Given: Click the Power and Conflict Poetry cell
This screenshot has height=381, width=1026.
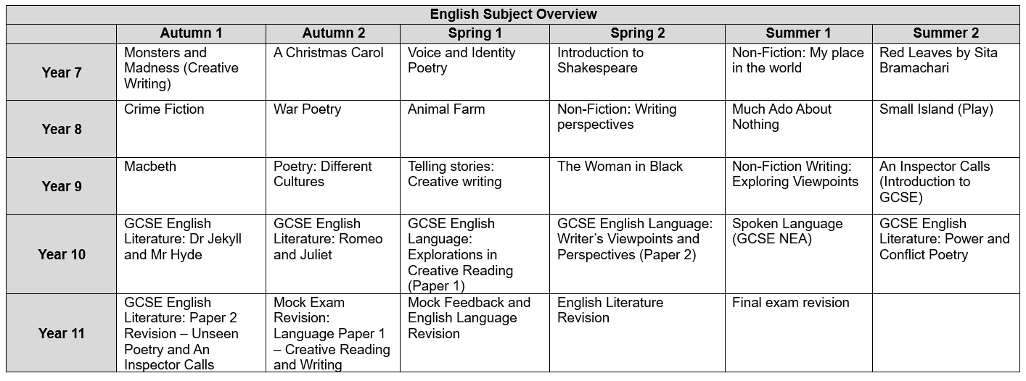Looking at the screenshot, I should click(x=945, y=254).
